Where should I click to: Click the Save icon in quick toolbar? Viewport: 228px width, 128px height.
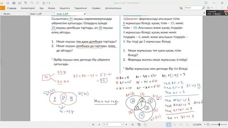(x=8, y=3)
